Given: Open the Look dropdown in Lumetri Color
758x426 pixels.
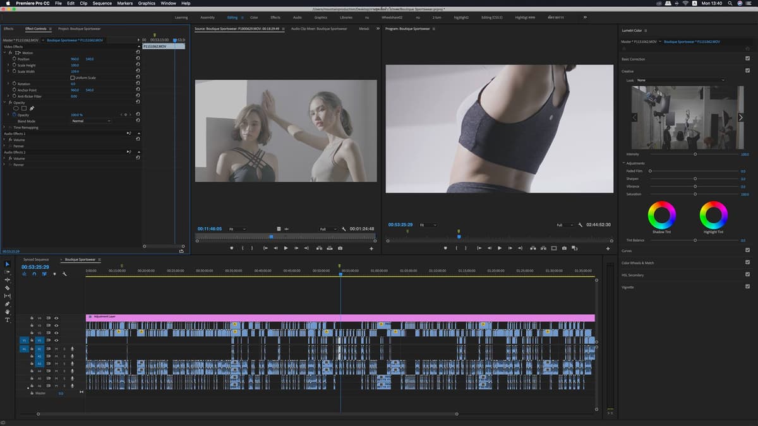Looking at the screenshot, I should (681, 80).
